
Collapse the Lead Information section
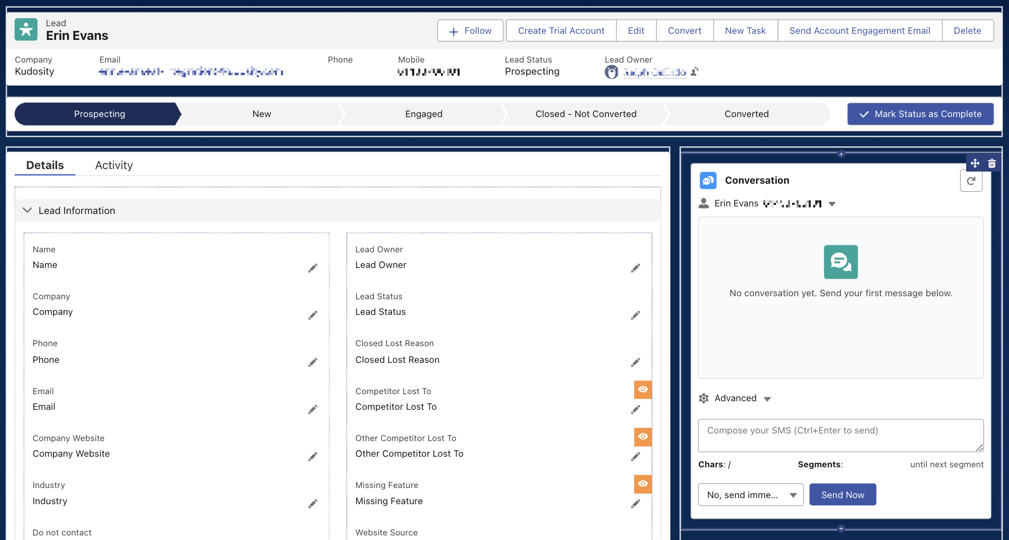(x=28, y=210)
